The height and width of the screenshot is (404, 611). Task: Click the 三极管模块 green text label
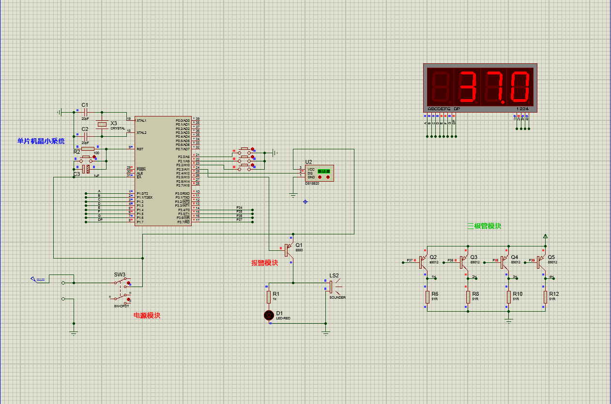tap(484, 226)
